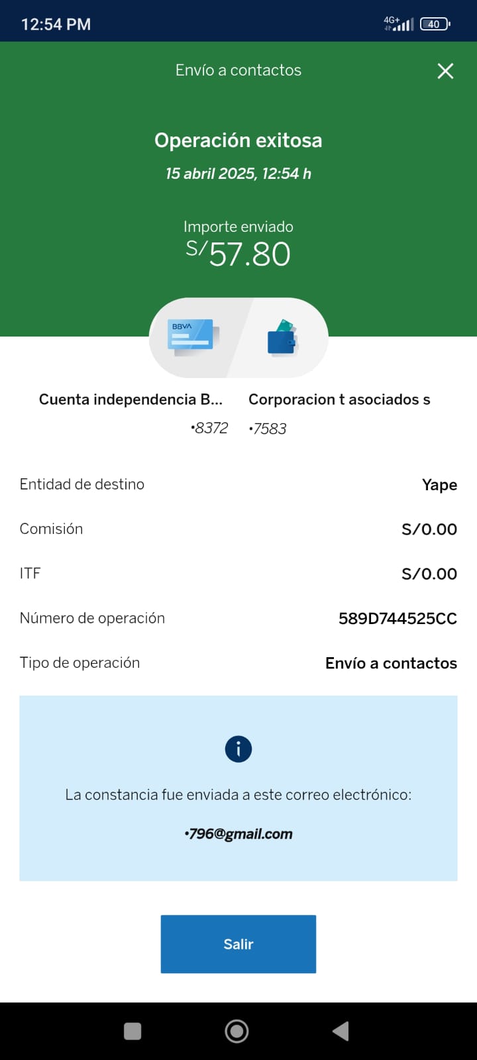This screenshot has height=1060, width=477.
Task: Tap the Comisión amount S/0.00
Action: [x=429, y=529]
